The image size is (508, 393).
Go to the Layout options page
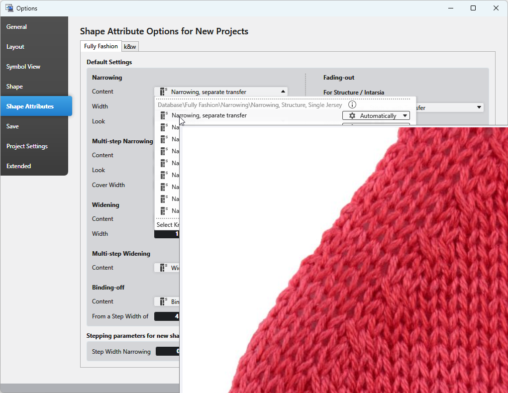[15, 47]
